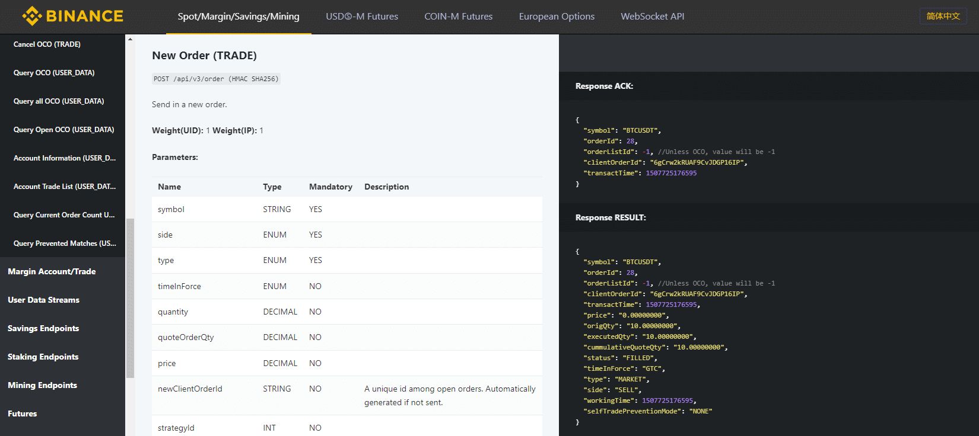Switch to the USDⓈ-M Futures tab
The image size is (979, 436).
362,17
